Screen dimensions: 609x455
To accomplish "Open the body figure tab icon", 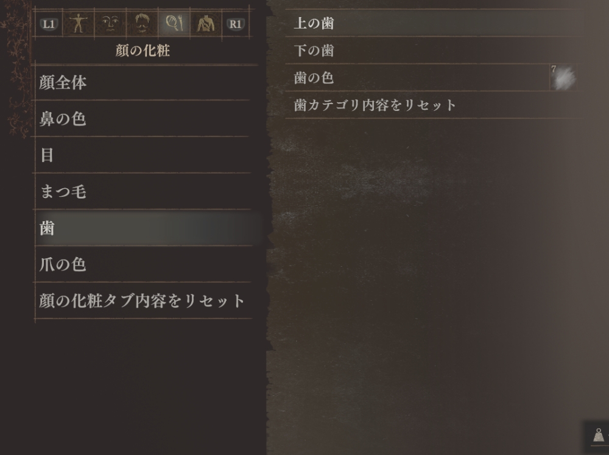I will (x=79, y=24).
